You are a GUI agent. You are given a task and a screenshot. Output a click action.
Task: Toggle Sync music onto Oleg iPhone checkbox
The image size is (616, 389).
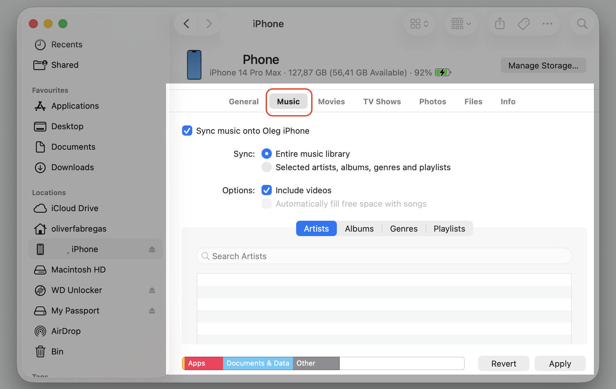pyautogui.click(x=187, y=131)
